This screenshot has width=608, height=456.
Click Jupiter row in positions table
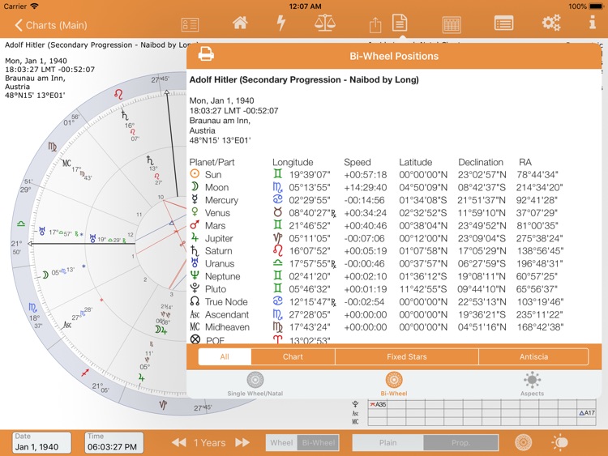(376, 238)
